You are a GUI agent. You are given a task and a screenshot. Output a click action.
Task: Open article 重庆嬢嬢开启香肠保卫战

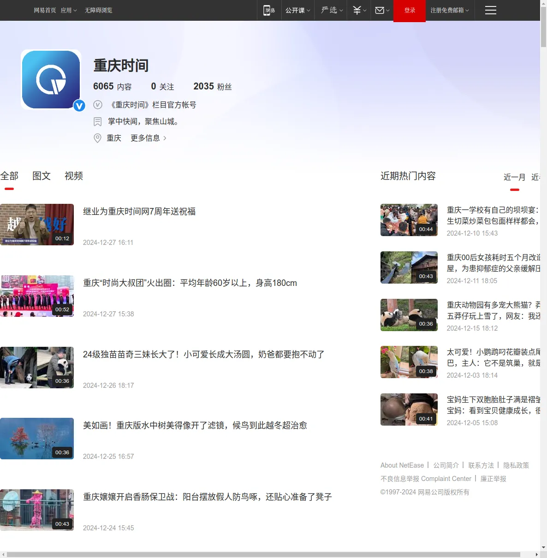[x=208, y=497]
